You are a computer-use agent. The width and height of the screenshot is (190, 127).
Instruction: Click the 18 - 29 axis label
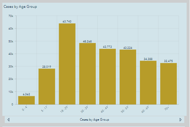click(x=64, y=109)
